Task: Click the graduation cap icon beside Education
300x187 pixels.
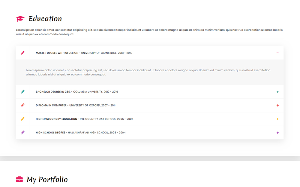Action: pos(20,19)
